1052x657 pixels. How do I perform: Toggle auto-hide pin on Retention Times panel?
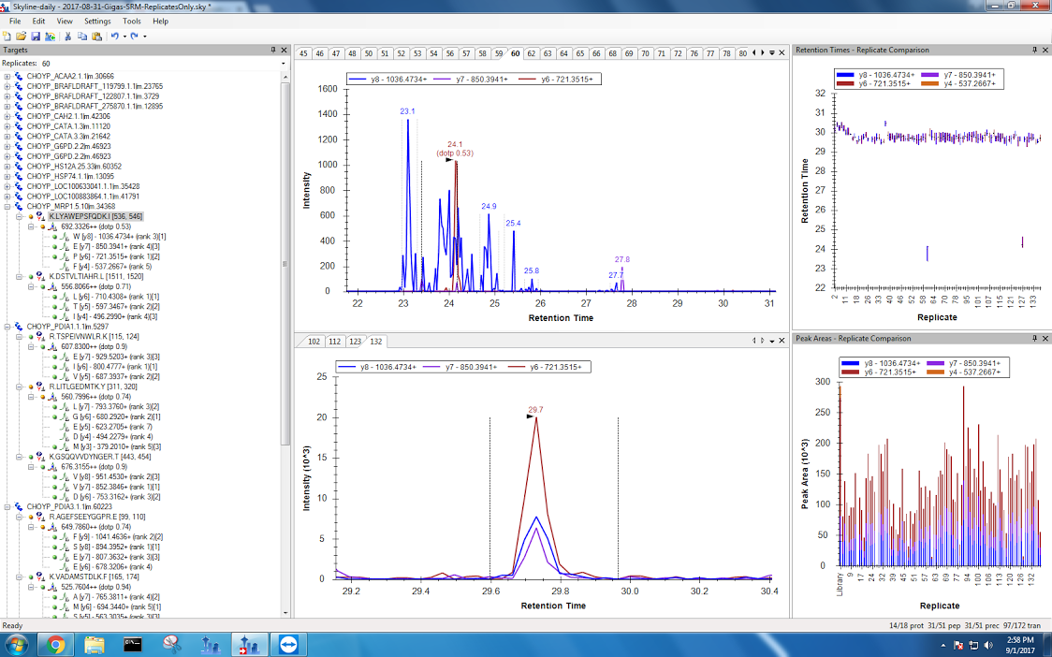1035,50
